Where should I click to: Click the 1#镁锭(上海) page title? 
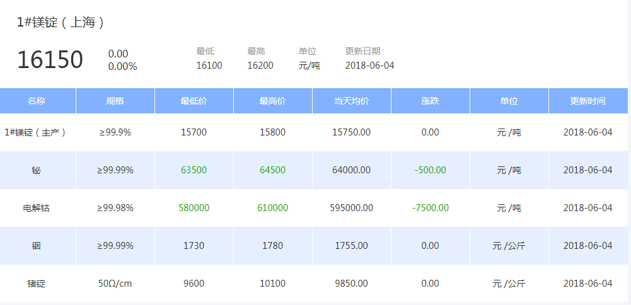click(x=61, y=23)
